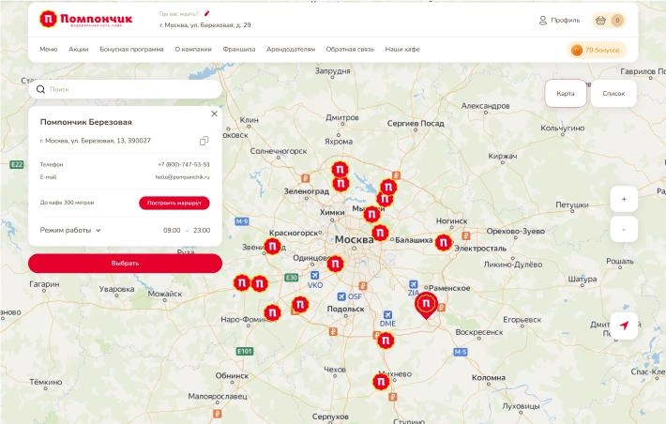This screenshot has height=424, width=666.
Task: Click the Помпончик Березовая title
Action: [85, 122]
